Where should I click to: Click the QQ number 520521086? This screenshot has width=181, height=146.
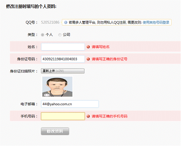coord(50,22)
